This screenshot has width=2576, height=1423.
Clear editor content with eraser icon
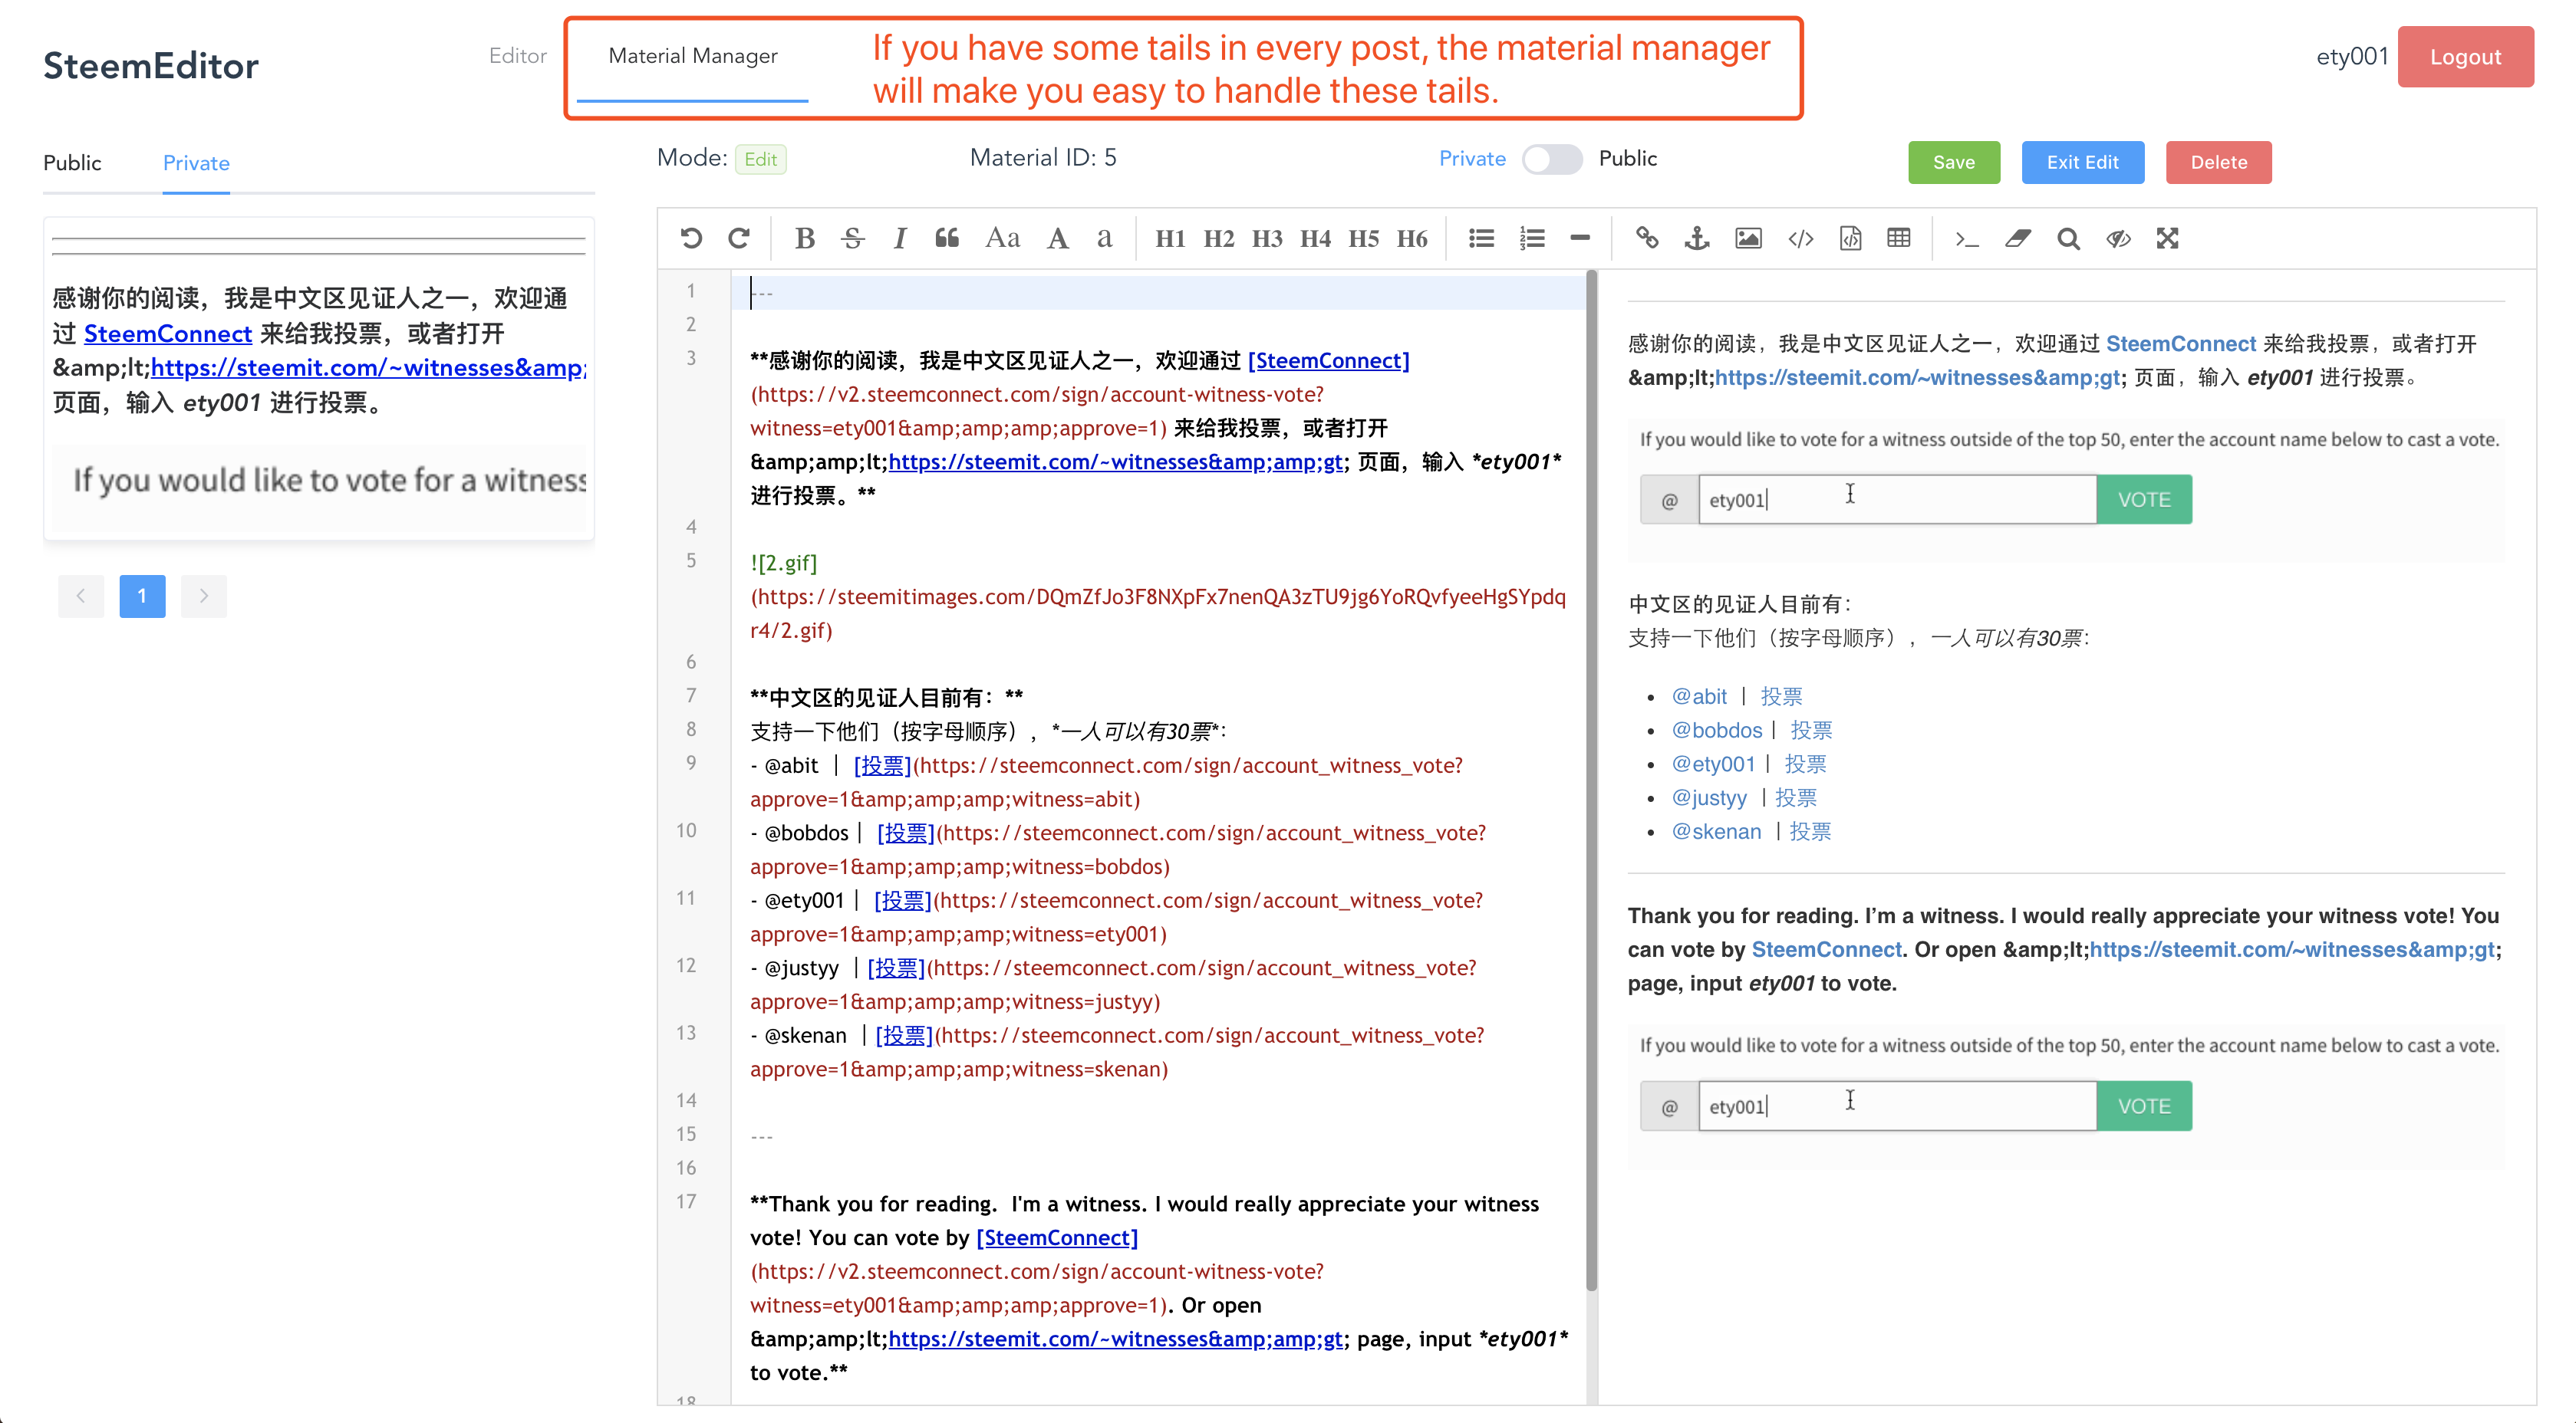(x=2018, y=238)
